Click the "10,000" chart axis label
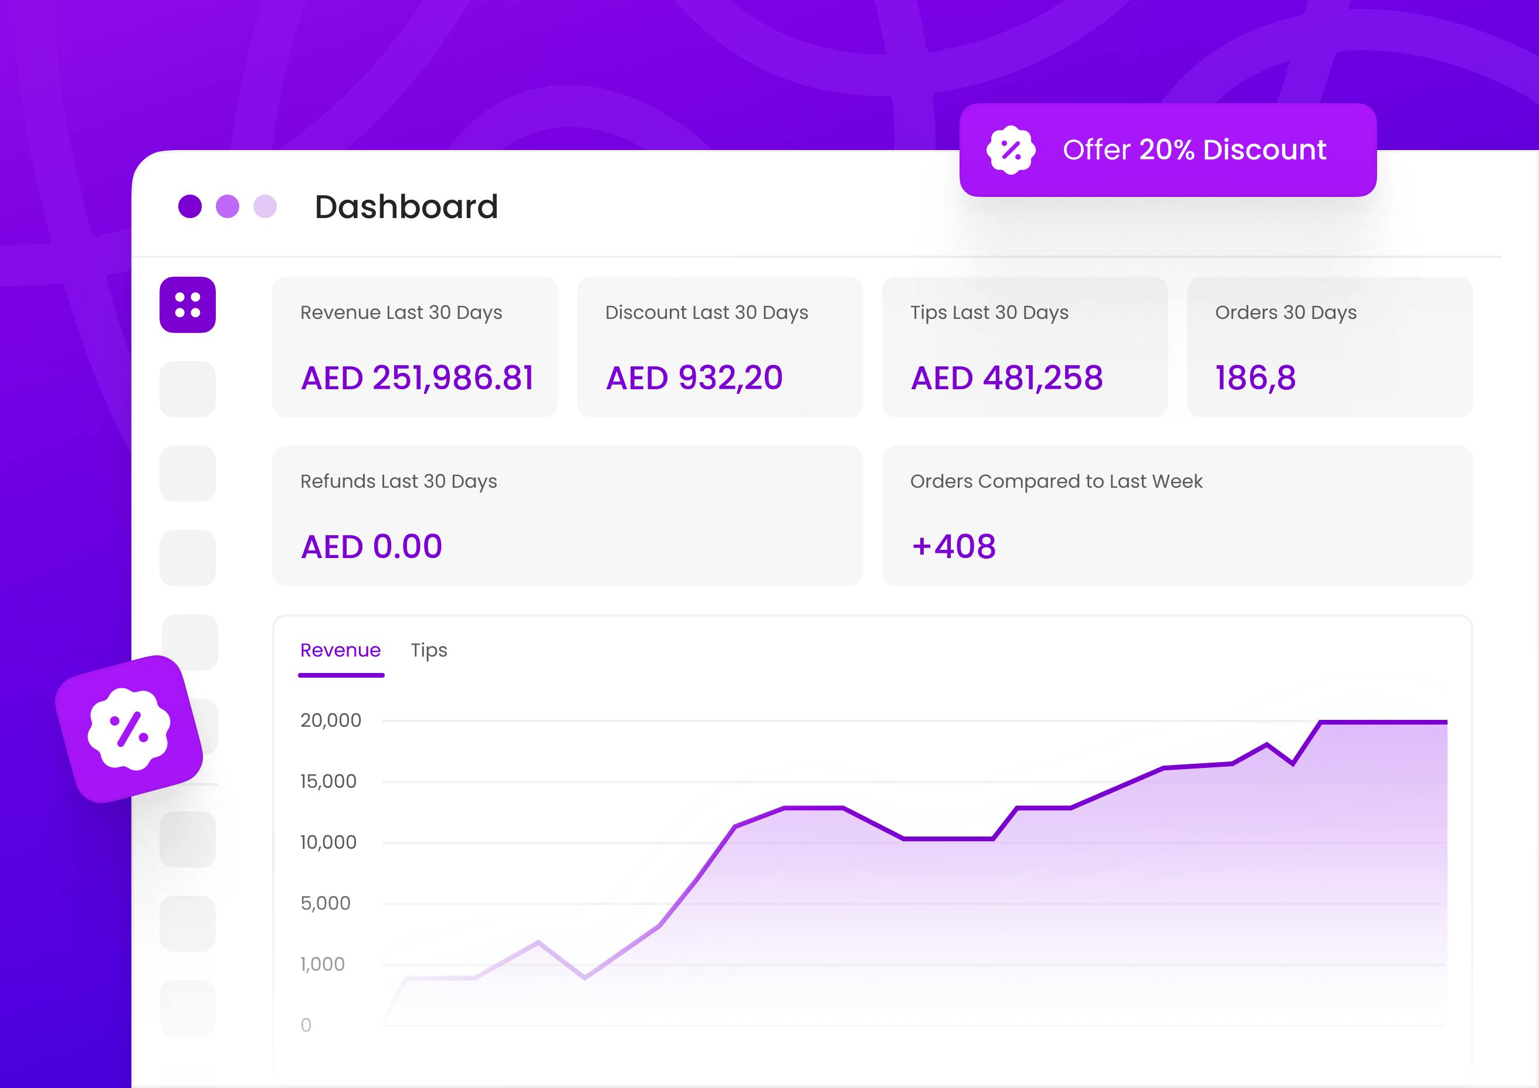Screen dimensions: 1539x1088 [x=328, y=843]
